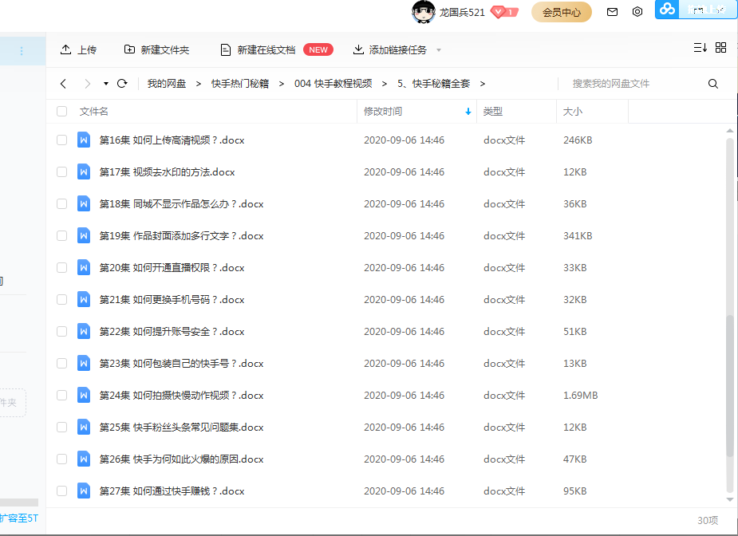
Task: Click the blue cloud logo button
Action: [667, 9]
